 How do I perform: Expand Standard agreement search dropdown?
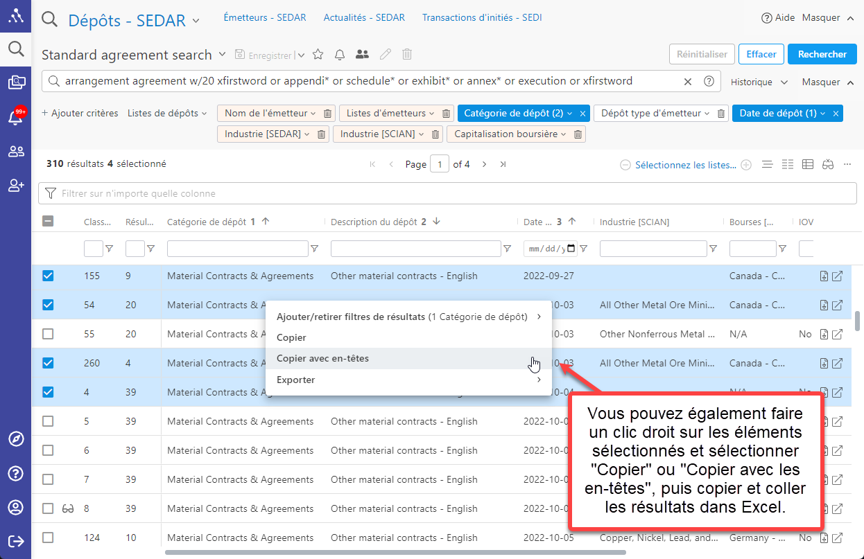[222, 54]
